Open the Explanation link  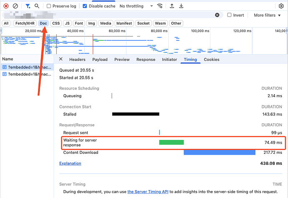70,163
